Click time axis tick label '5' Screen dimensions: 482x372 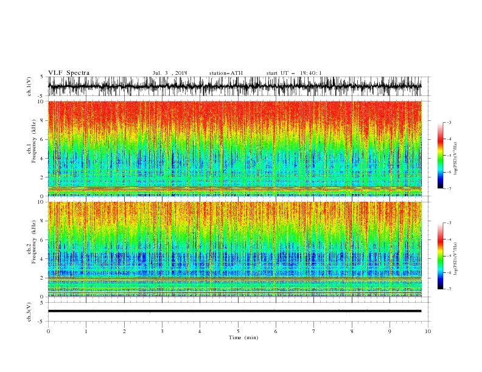[x=238, y=331]
